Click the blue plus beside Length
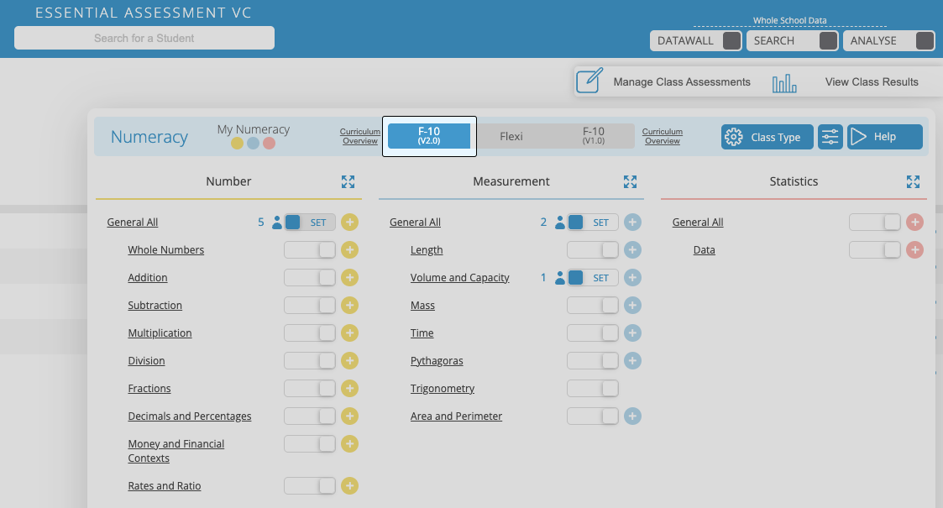This screenshot has width=943, height=508. click(632, 249)
